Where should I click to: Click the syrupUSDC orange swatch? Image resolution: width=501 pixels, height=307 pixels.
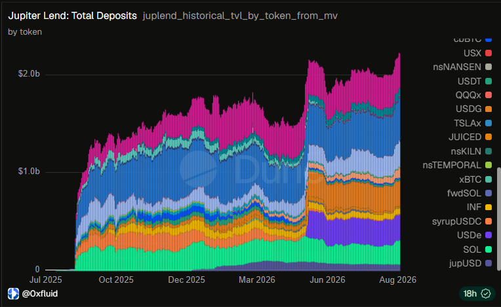(489, 221)
